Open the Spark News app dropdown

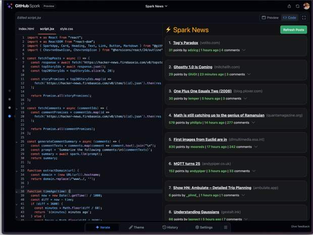coord(156,6)
